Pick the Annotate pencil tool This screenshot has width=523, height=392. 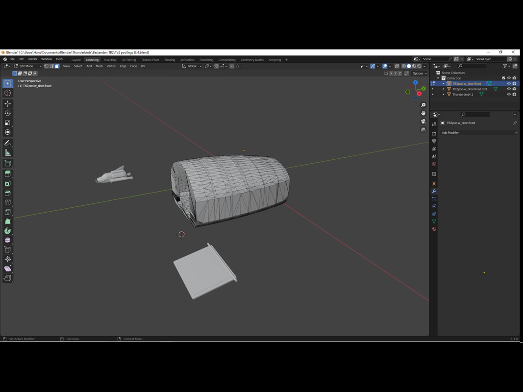tap(8, 143)
